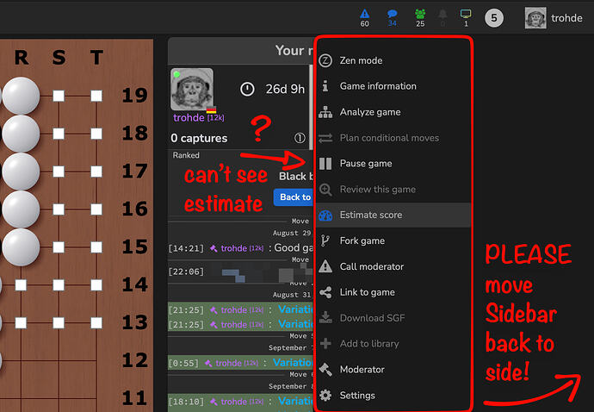Open Variation link in first 21:25 chat line
Viewport: 594px width, 412px height.
pyautogui.click(x=295, y=309)
